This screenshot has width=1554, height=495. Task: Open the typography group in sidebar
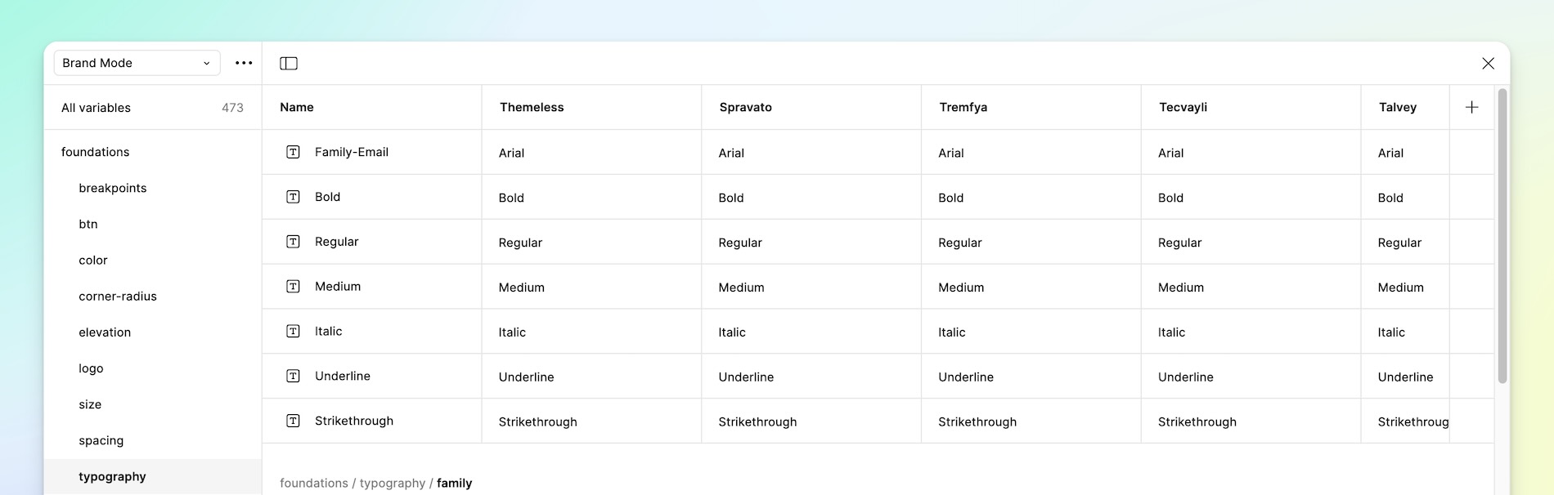(x=112, y=476)
